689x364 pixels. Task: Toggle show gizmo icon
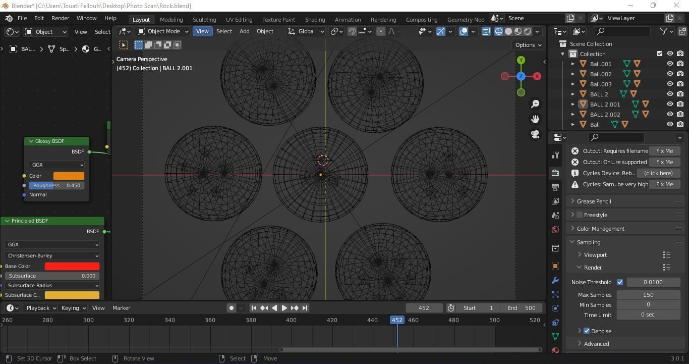(441, 31)
